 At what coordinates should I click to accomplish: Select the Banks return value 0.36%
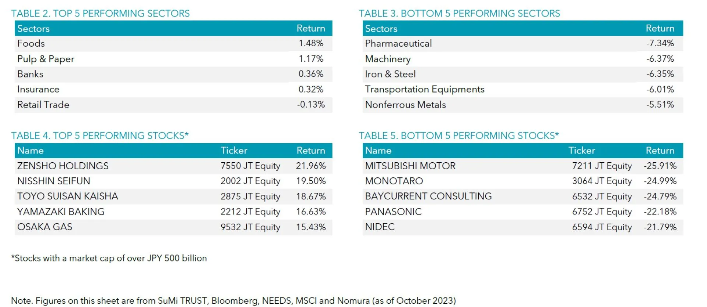[311, 74]
